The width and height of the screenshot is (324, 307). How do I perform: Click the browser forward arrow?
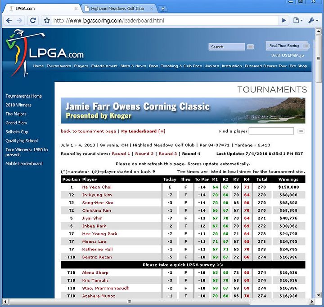pos(20,20)
